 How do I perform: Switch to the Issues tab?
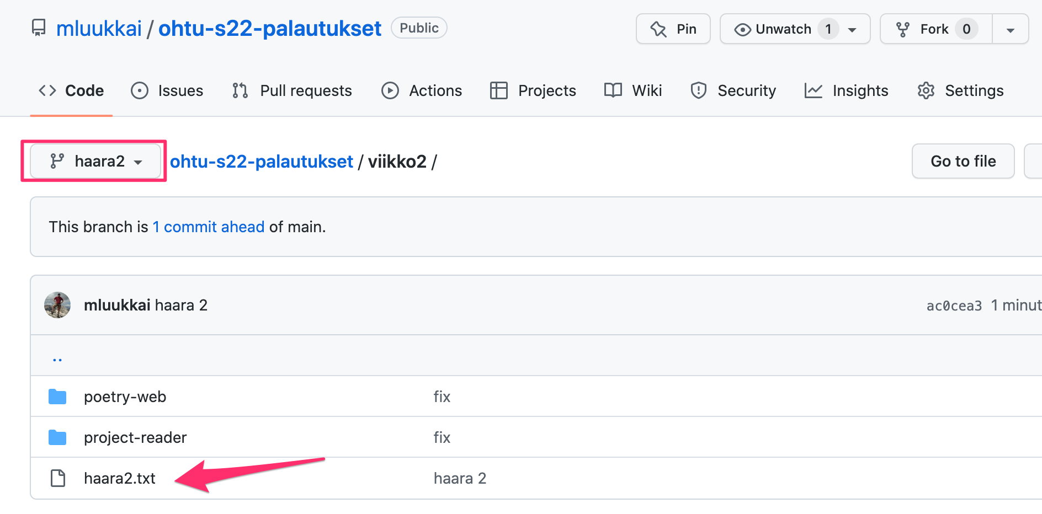tap(167, 90)
